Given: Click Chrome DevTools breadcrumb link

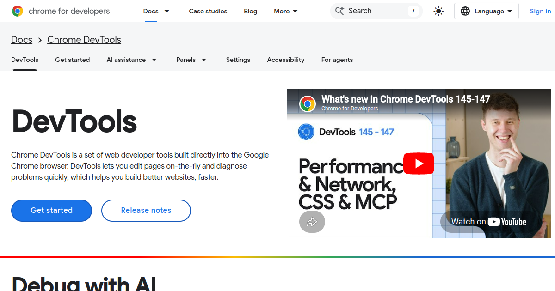Looking at the screenshot, I should (84, 40).
